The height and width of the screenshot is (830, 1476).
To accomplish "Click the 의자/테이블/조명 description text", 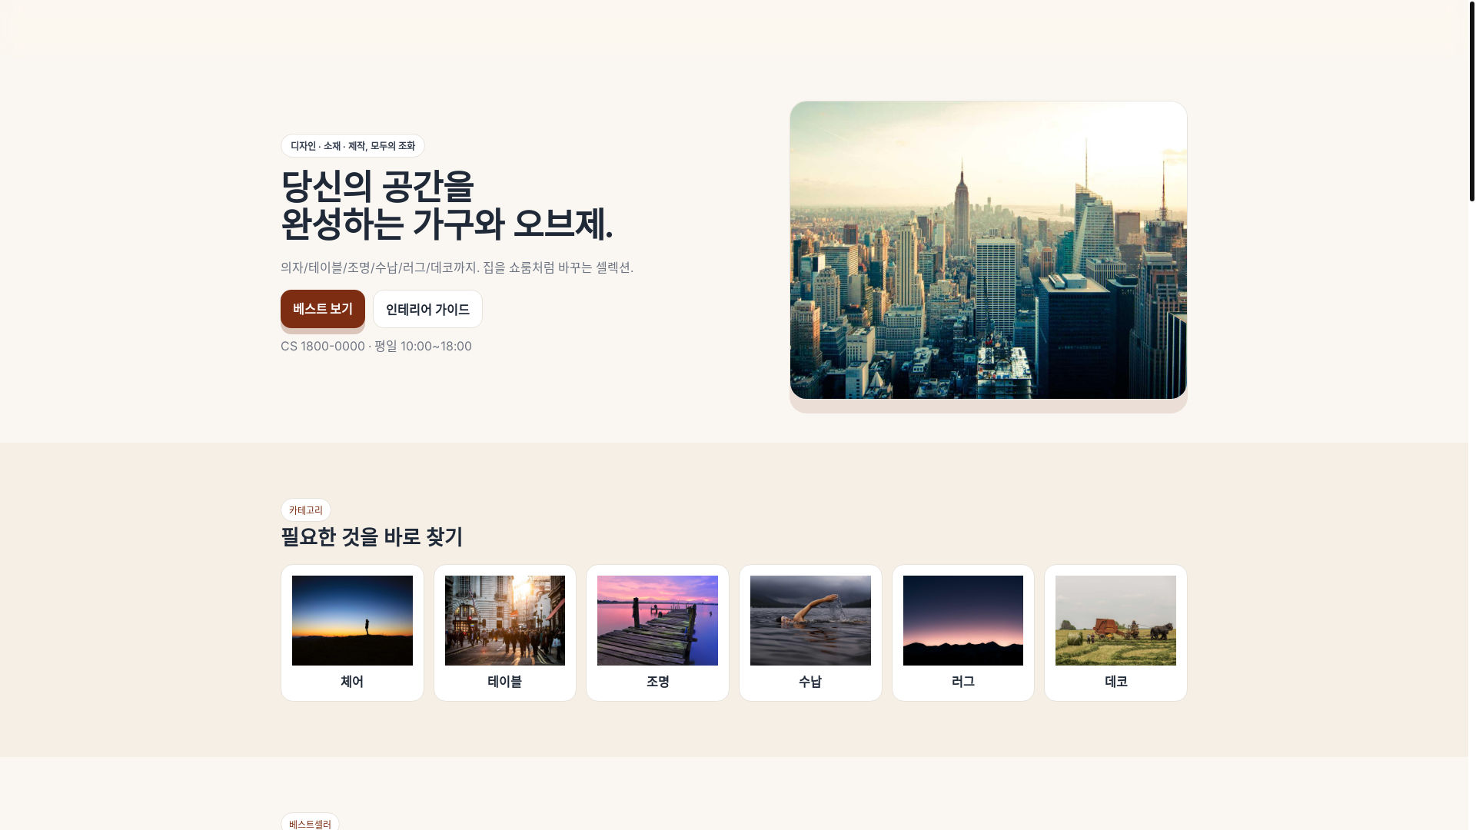I will (457, 267).
